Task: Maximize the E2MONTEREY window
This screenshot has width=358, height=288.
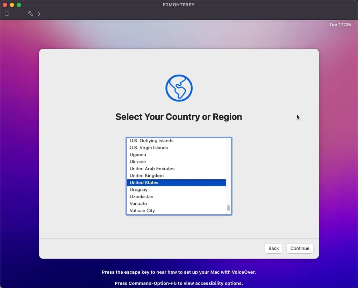Action: [x=19, y=5]
